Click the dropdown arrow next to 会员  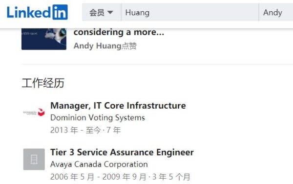[110, 12]
